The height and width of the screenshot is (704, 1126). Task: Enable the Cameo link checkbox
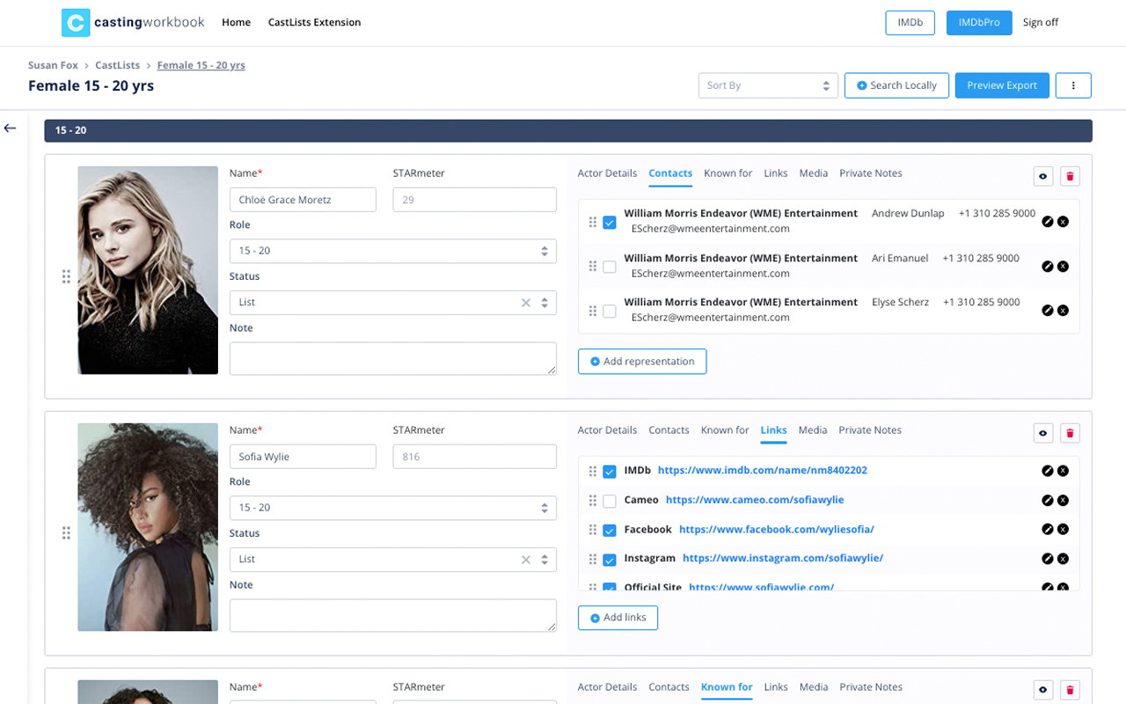tap(609, 501)
